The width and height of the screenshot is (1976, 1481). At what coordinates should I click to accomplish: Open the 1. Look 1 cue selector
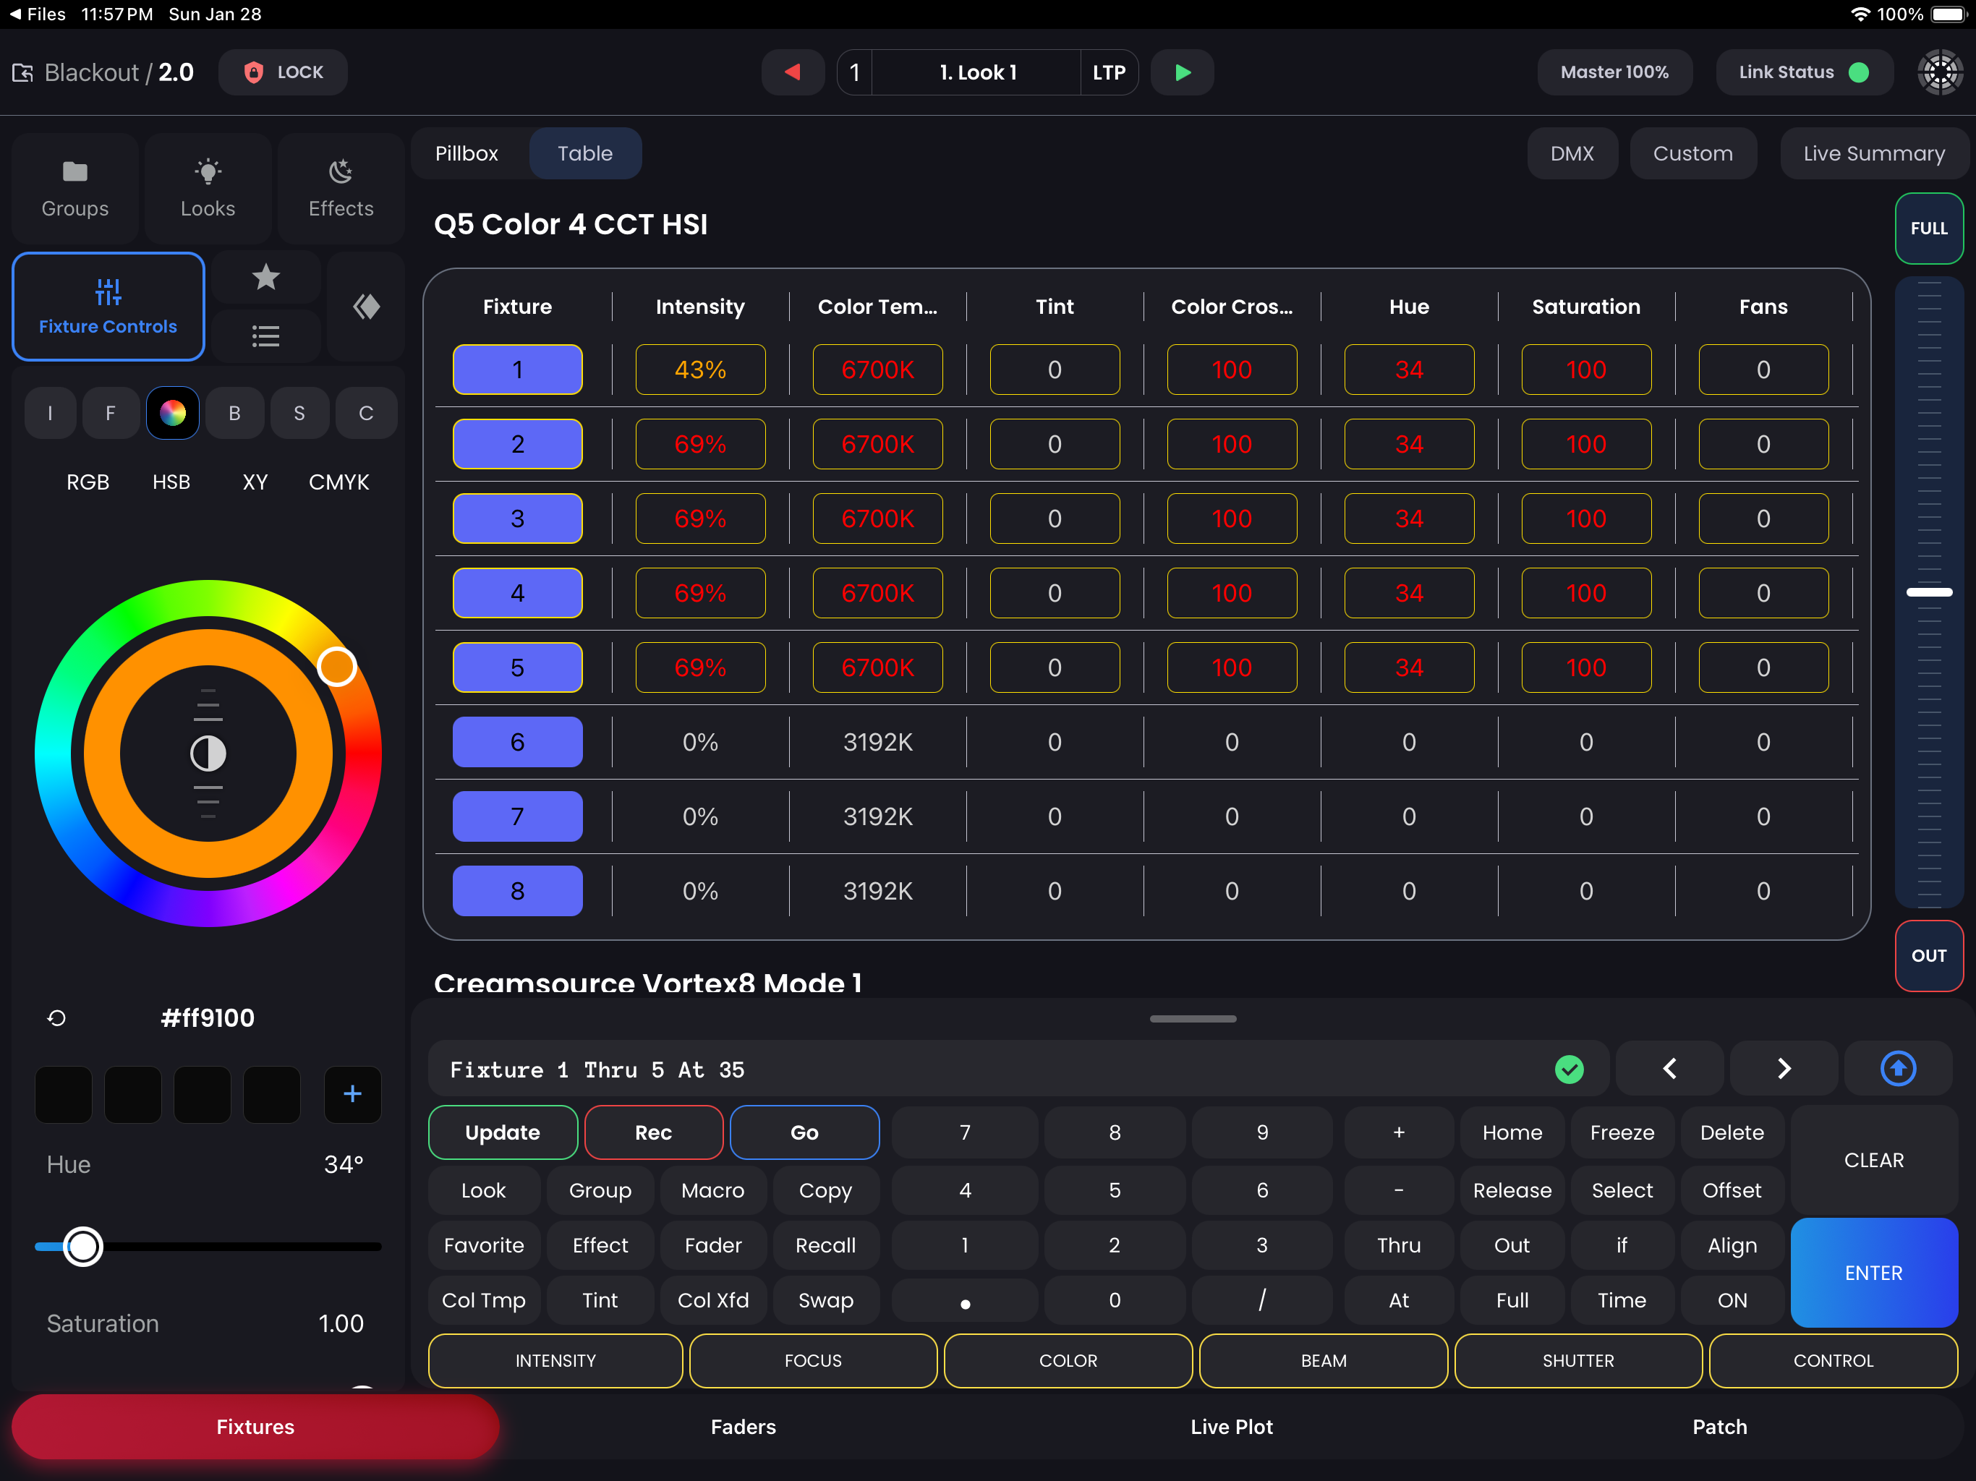click(978, 72)
